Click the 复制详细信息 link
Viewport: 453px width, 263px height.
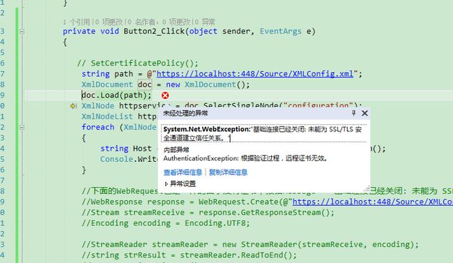(x=228, y=172)
